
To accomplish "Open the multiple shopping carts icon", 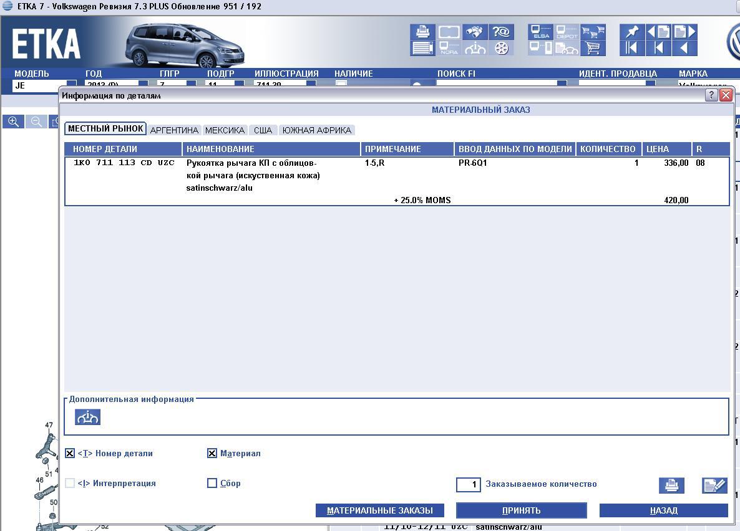I will point(593,32).
